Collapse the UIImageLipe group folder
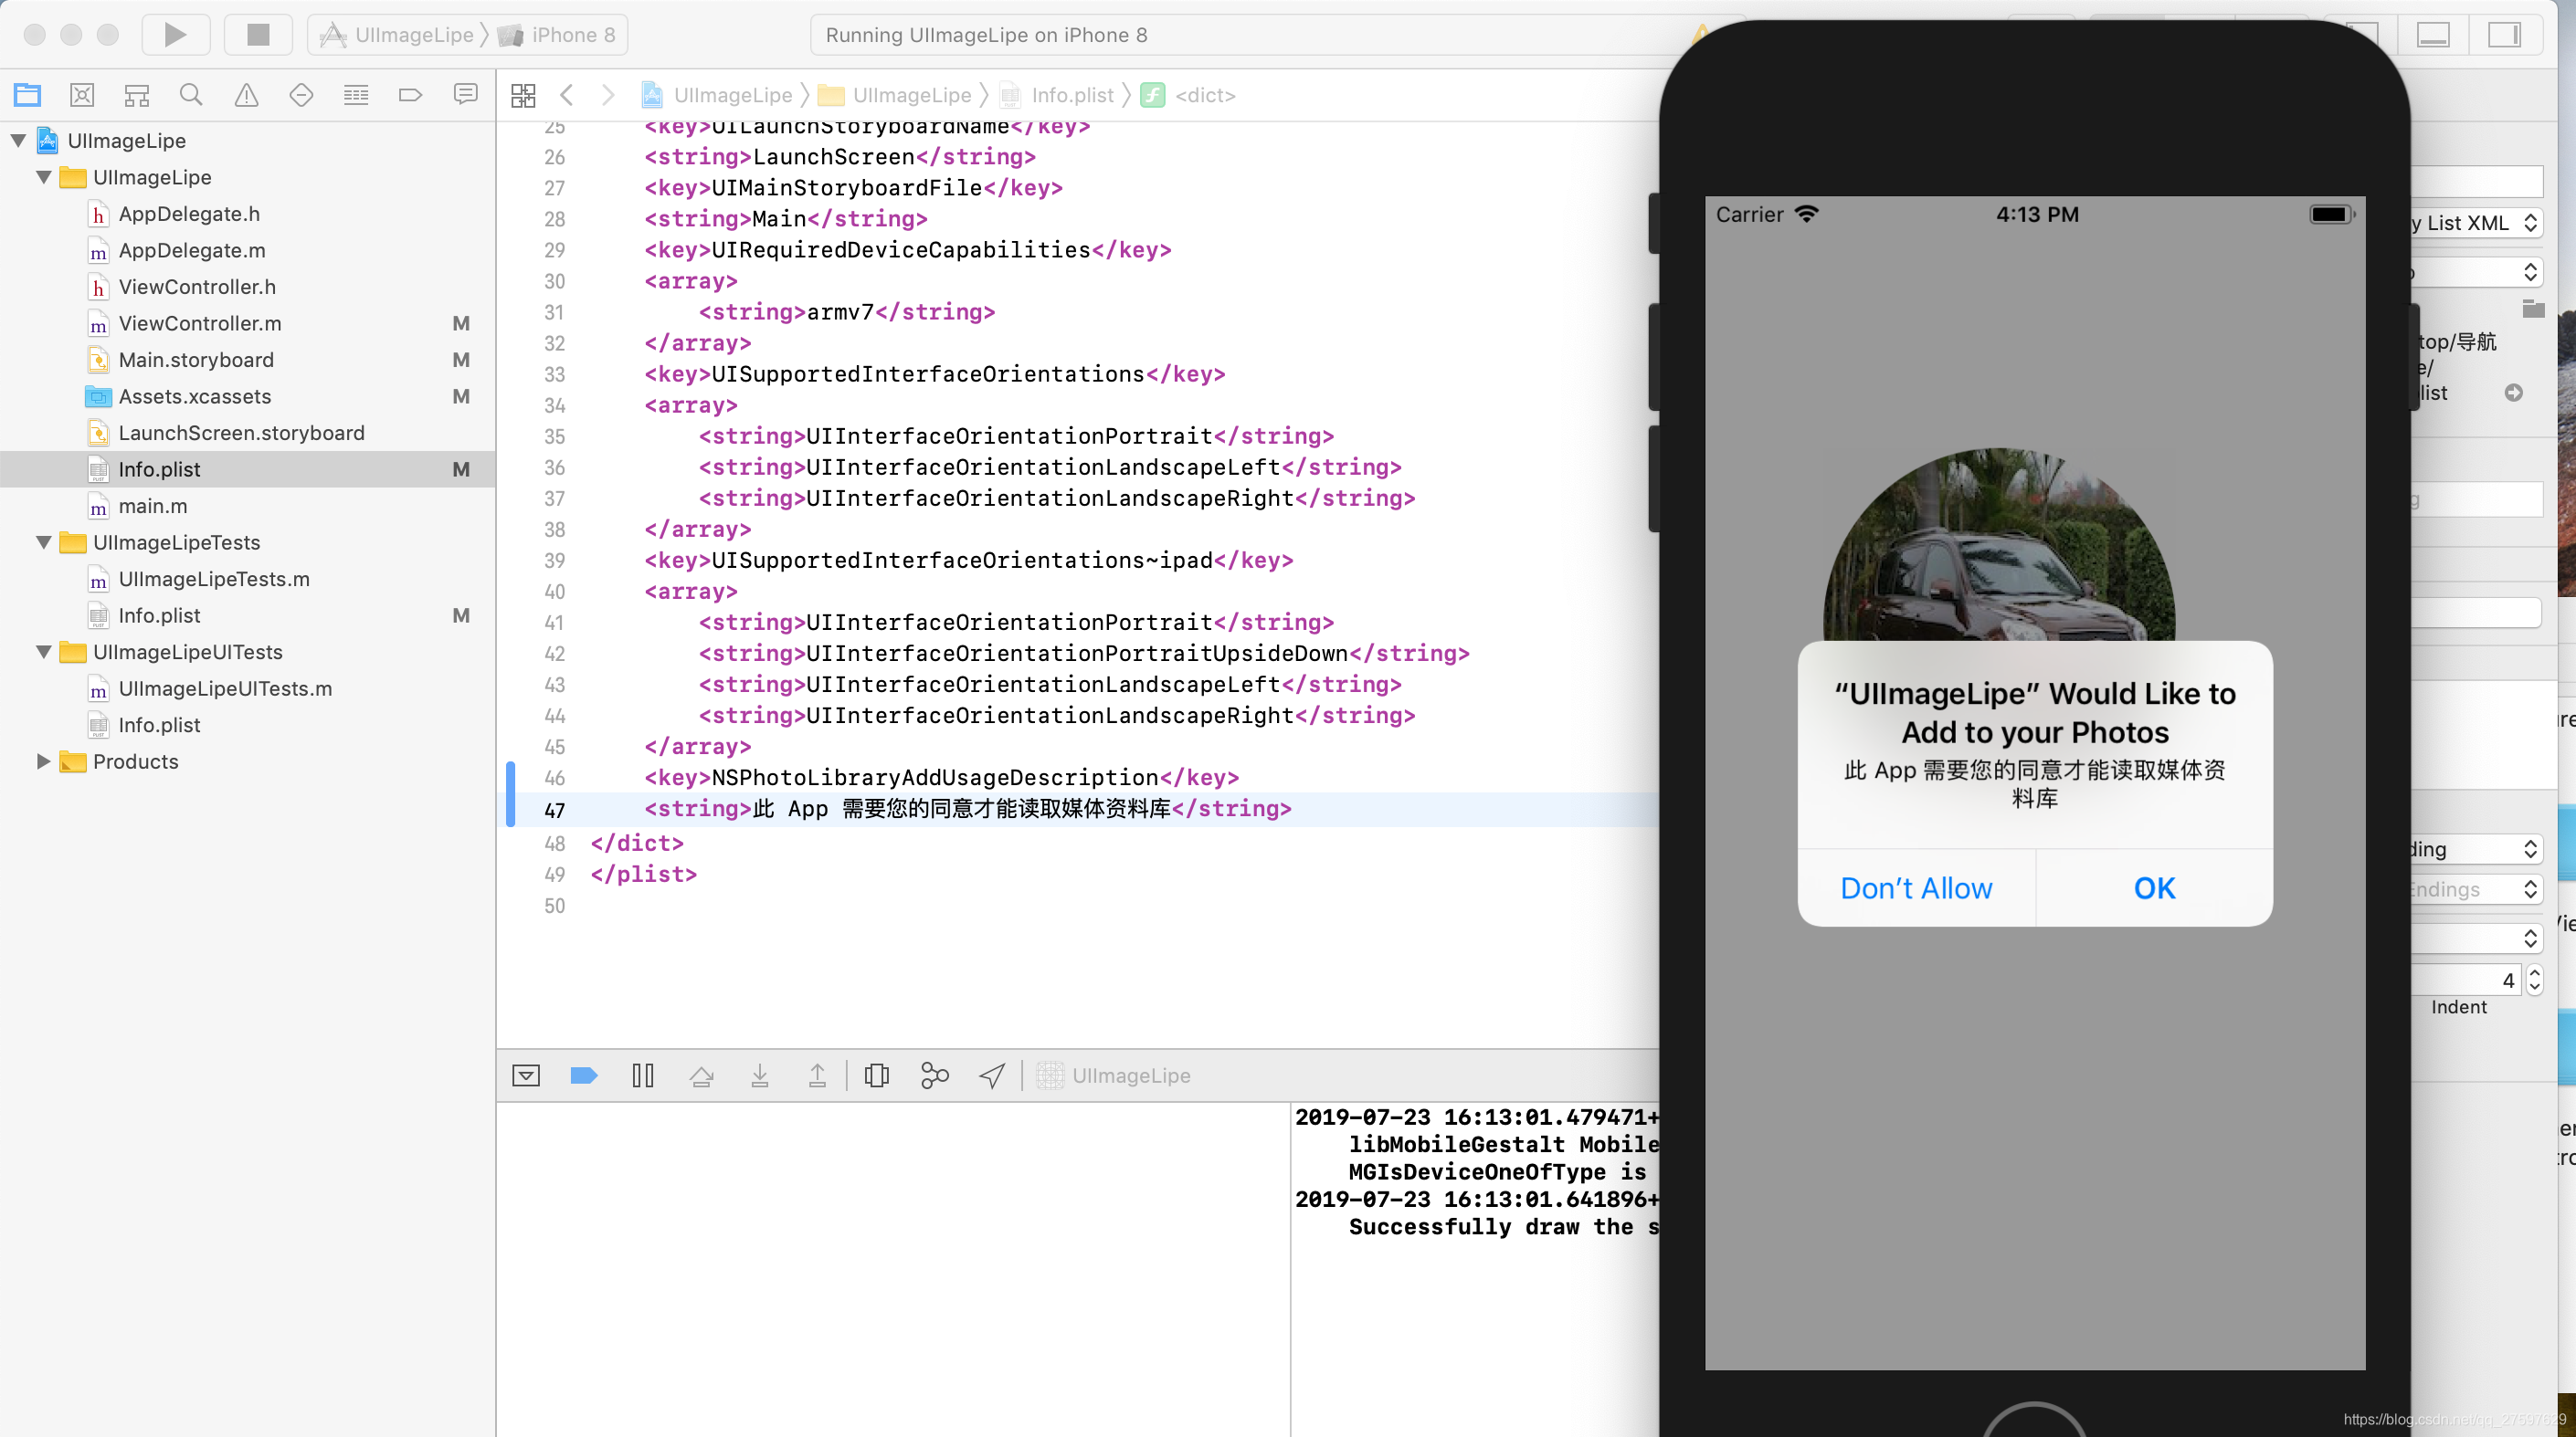2576x1437 pixels. tap(44, 177)
